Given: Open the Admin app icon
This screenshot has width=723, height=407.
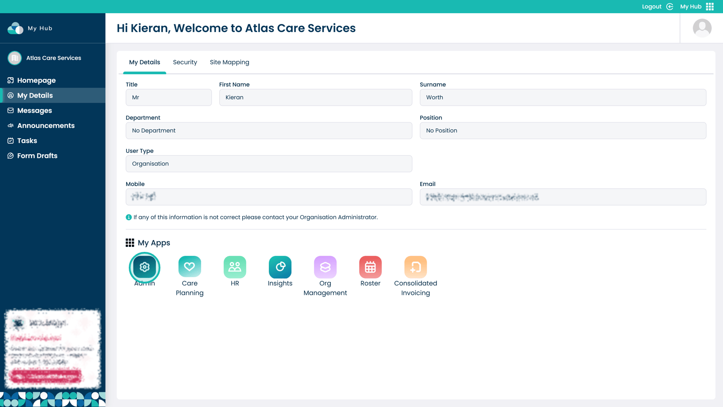Looking at the screenshot, I should point(145,267).
